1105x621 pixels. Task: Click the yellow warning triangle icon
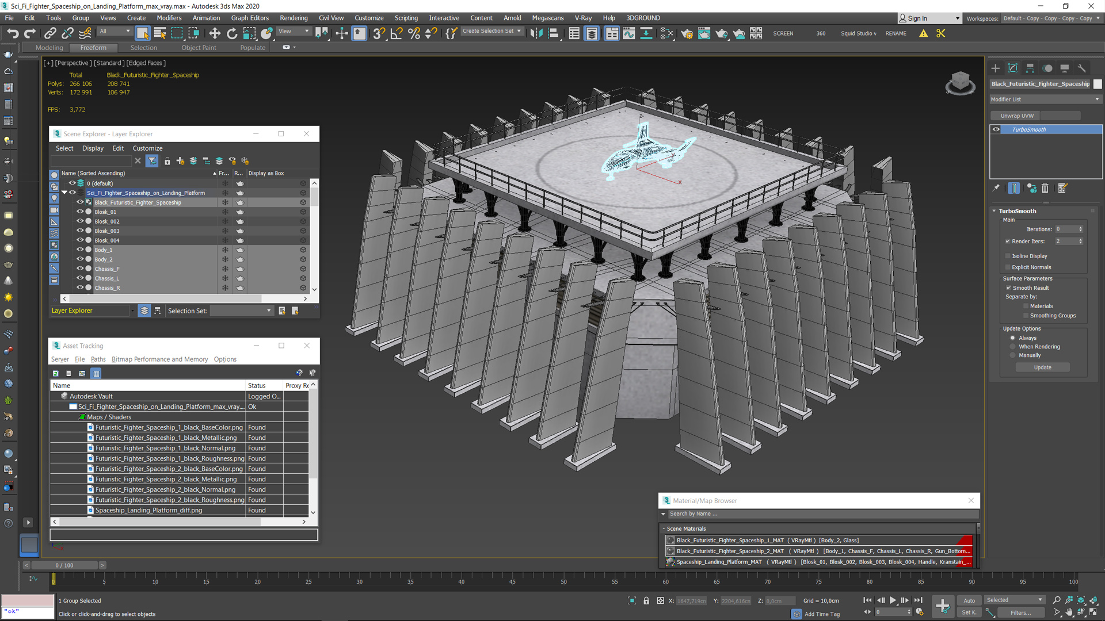point(923,33)
